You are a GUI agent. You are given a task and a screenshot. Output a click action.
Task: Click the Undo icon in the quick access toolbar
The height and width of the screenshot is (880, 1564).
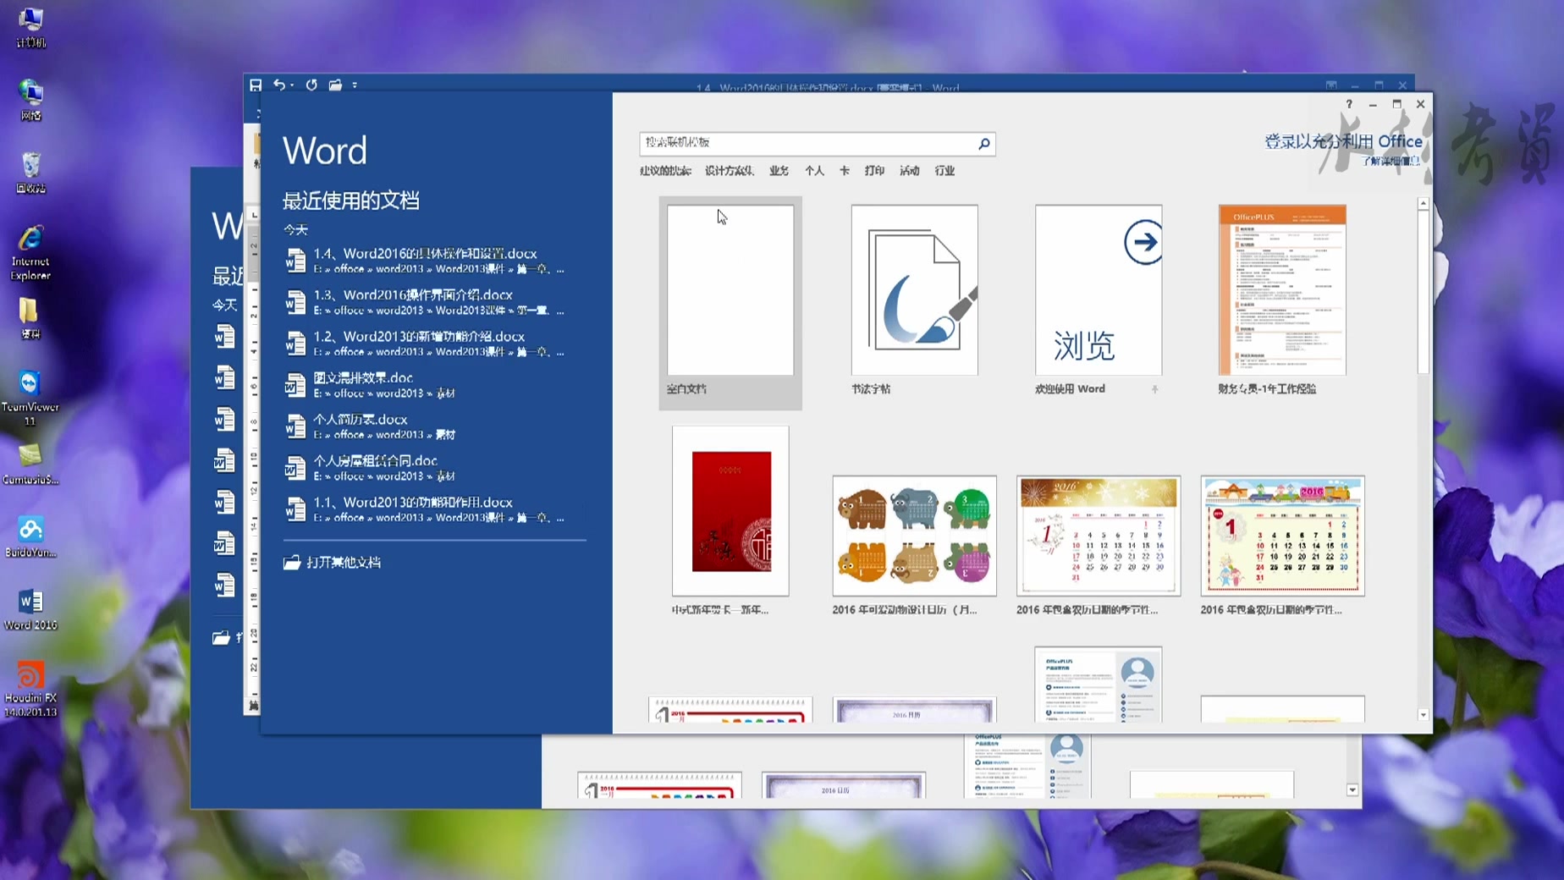[278, 85]
